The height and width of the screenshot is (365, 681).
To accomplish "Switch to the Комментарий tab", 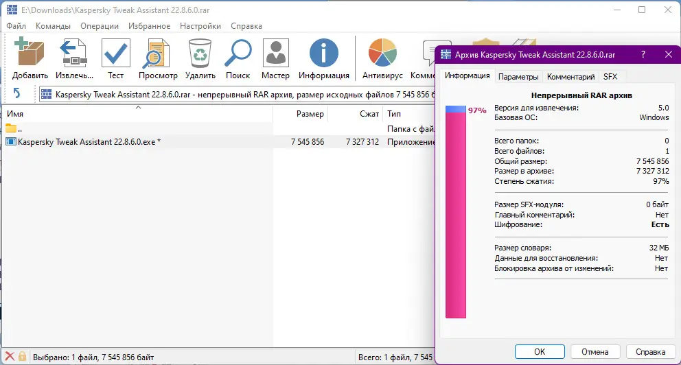I will tap(570, 77).
